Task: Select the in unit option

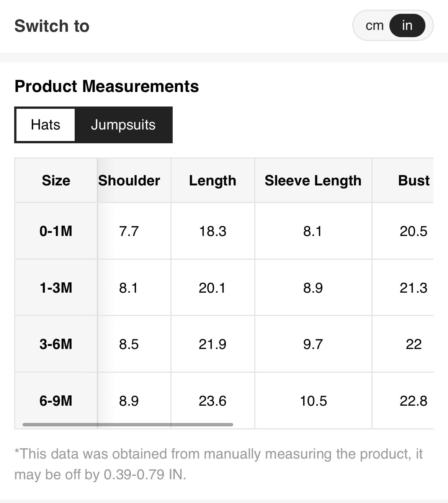Action: pos(407,26)
